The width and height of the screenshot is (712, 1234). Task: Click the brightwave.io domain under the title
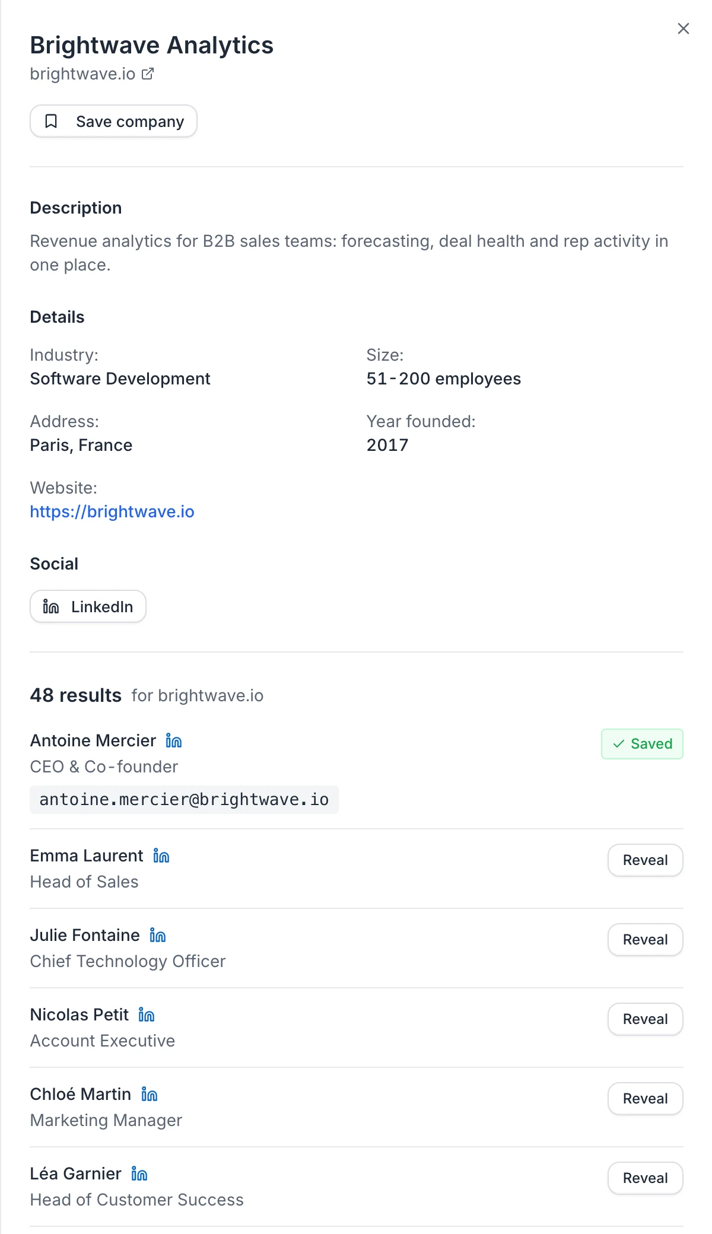click(x=82, y=74)
